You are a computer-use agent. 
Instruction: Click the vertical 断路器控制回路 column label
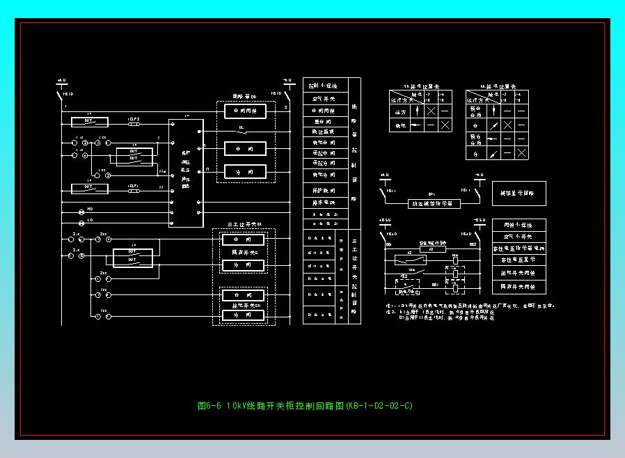[354, 153]
